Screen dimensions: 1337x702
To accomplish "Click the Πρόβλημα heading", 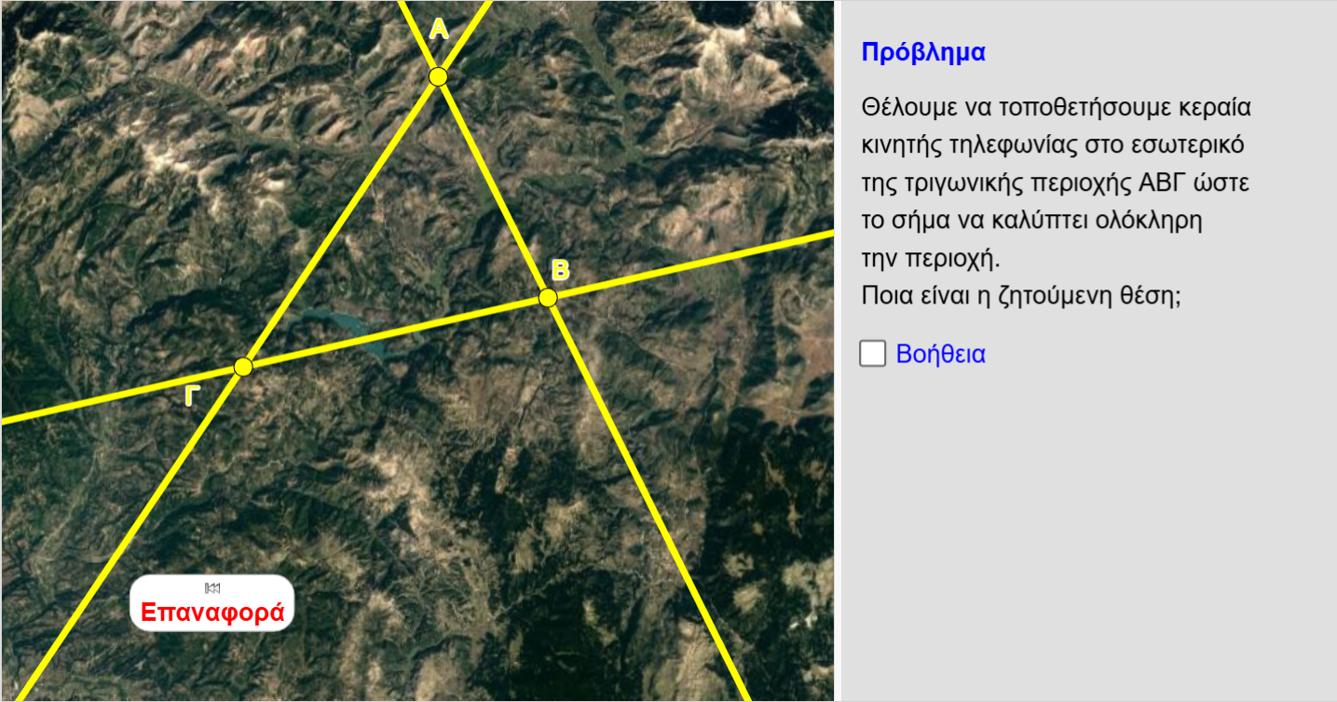I will point(922,52).
